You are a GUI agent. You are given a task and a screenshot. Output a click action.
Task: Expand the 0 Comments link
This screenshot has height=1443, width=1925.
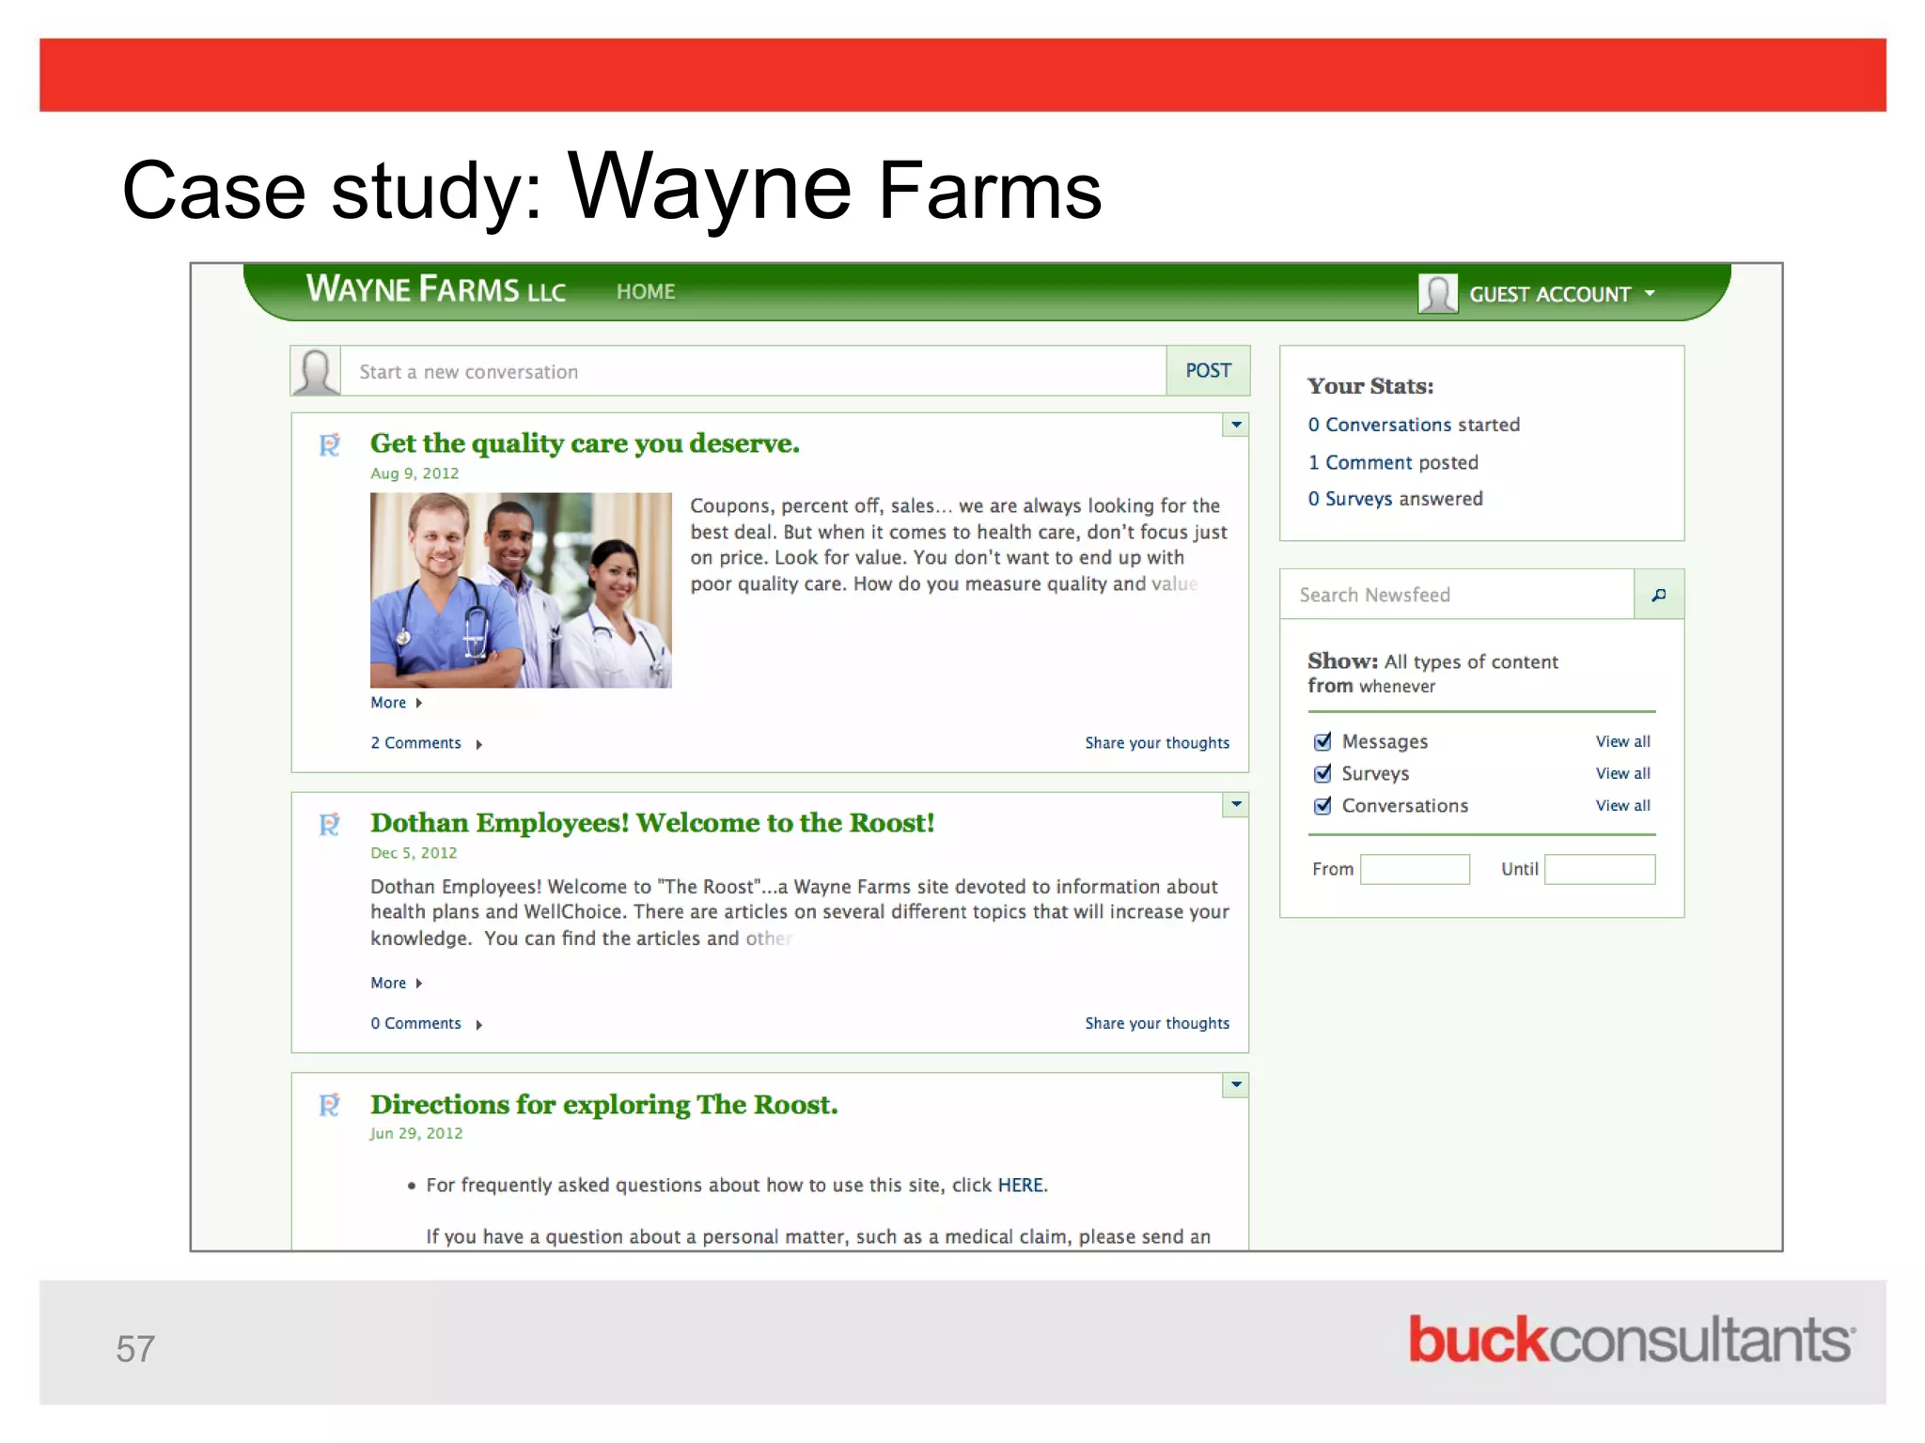pyautogui.click(x=426, y=1023)
